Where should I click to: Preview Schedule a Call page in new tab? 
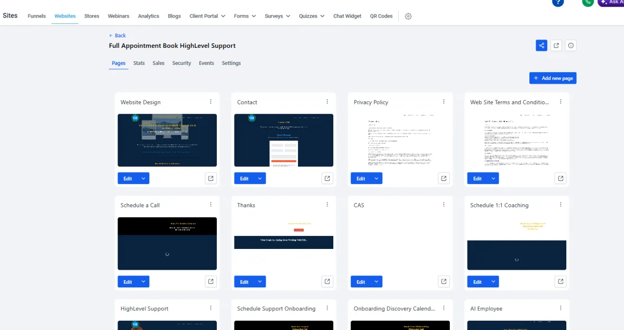(x=211, y=282)
